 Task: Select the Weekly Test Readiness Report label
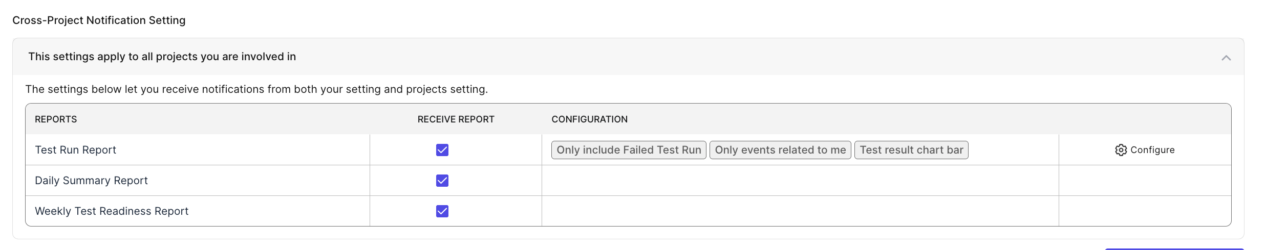pyautogui.click(x=112, y=211)
